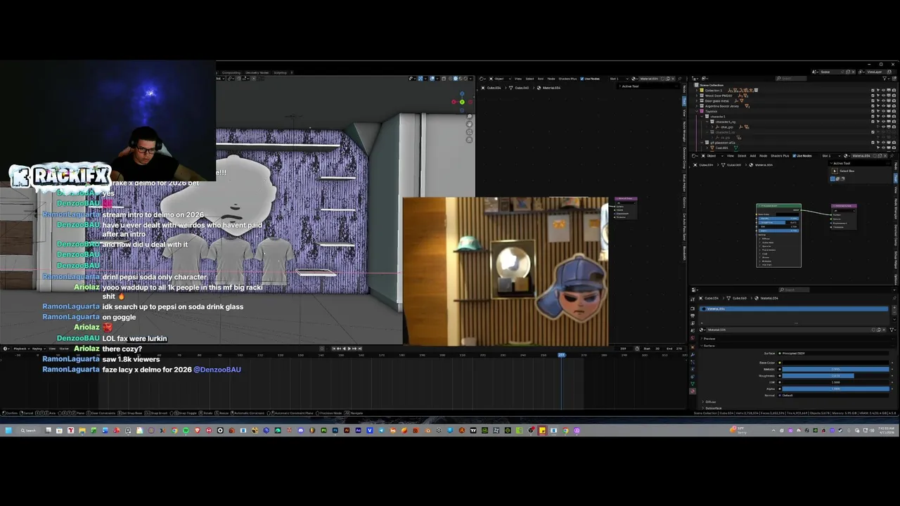Open timeline Marker menu
Image resolution: width=900 pixels, height=506 pixels.
[64, 349]
